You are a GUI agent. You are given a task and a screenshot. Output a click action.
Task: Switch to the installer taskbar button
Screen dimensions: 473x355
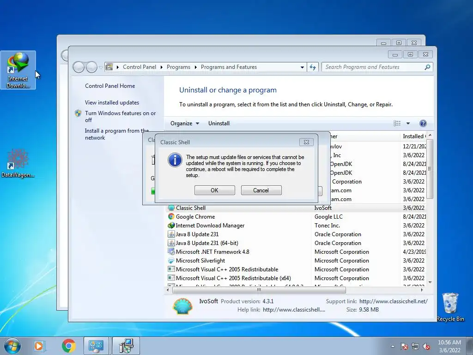coord(126,346)
